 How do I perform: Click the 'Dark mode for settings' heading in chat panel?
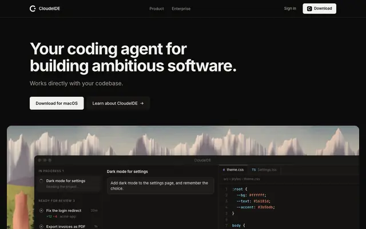pos(127,172)
